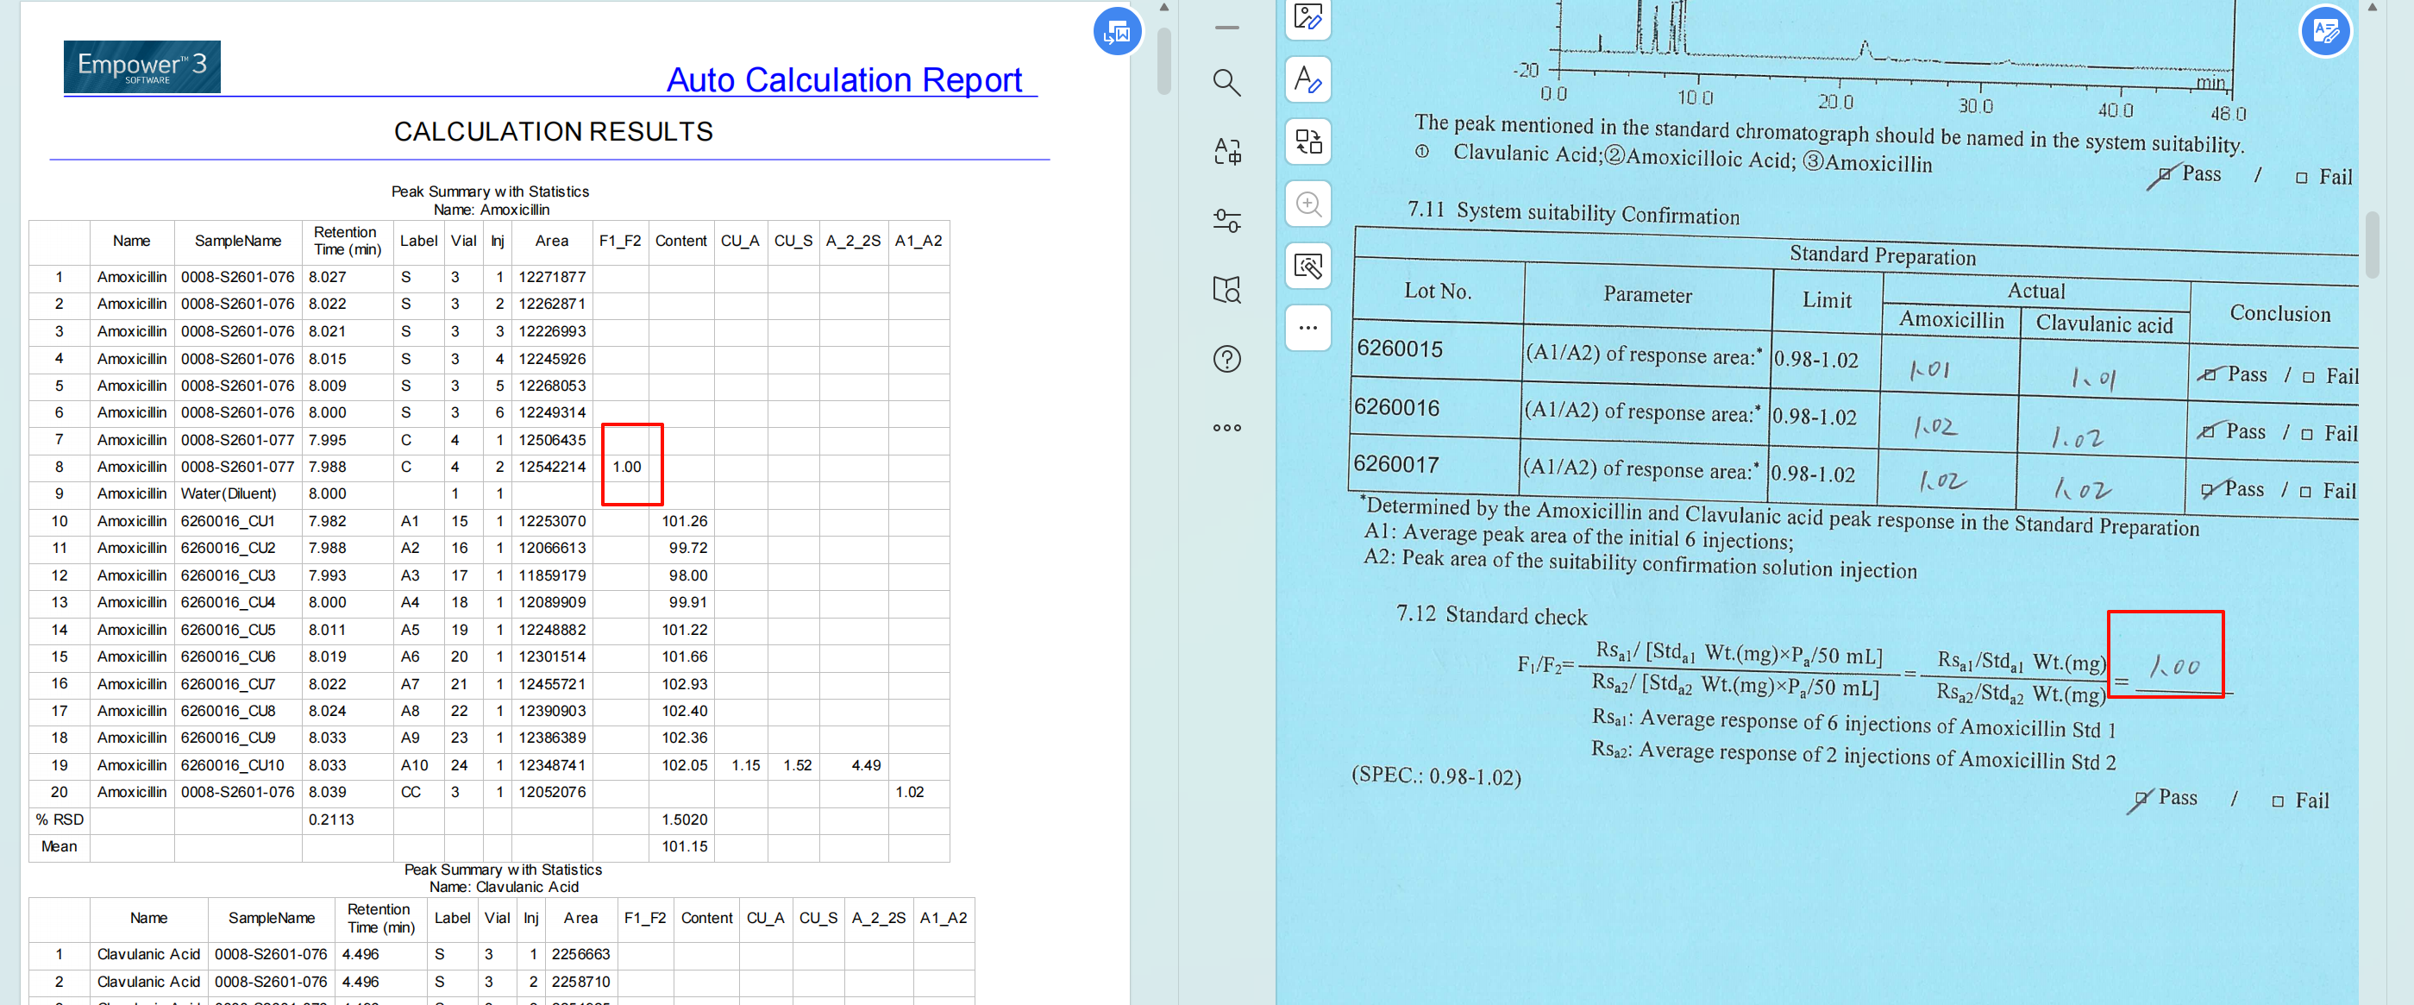Click the content value 101.26

685,521
